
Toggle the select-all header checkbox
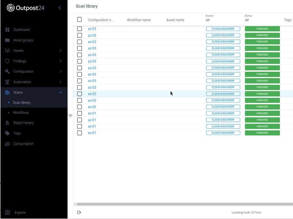tap(79, 19)
